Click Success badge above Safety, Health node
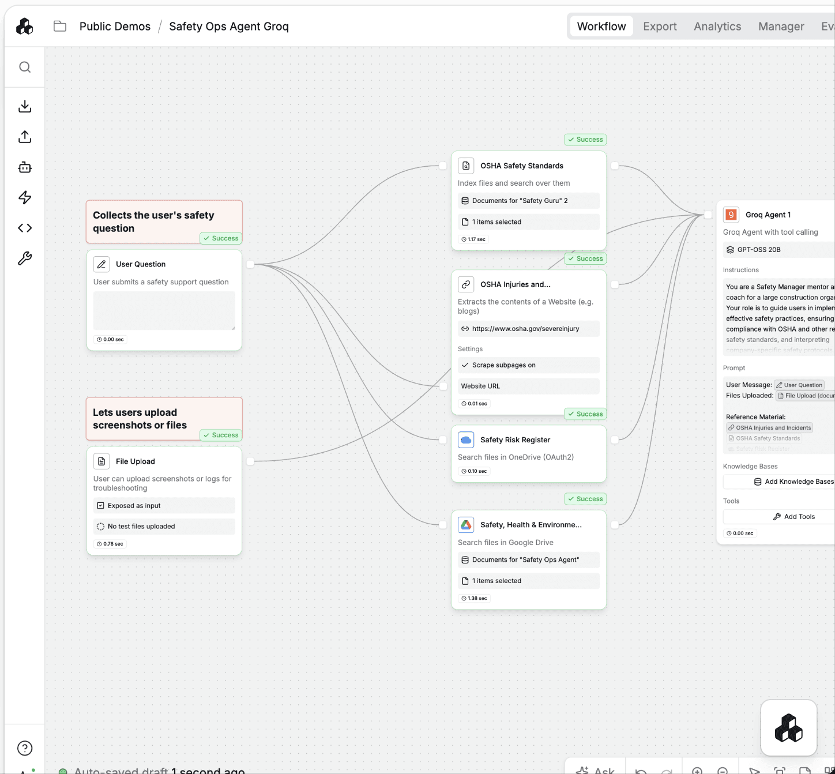This screenshot has width=835, height=774. (585, 499)
